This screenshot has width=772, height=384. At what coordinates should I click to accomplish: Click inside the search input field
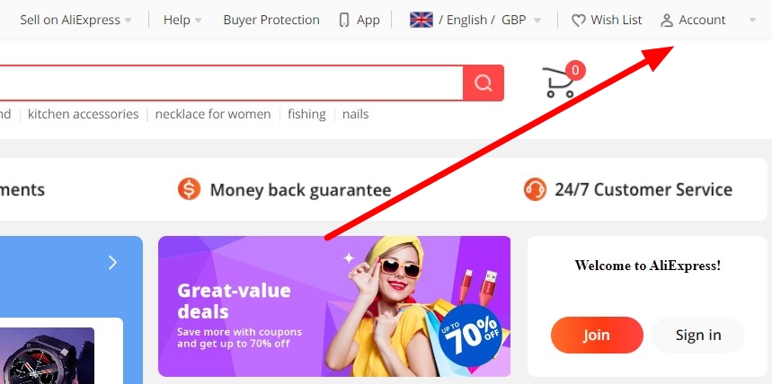pyautogui.click(x=230, y=83)
